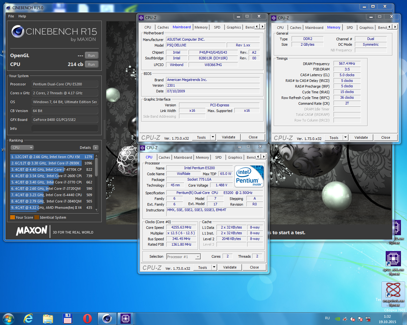Click the Core Voltage 1.488 V value
The width and height of the screenshot is (407, 325).
[221, 185]
